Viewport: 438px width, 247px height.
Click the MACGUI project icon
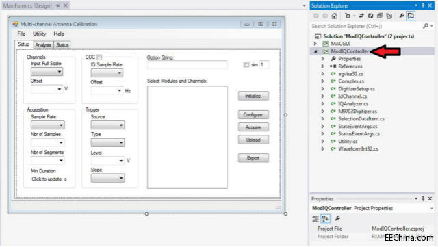tap(326, 44)
